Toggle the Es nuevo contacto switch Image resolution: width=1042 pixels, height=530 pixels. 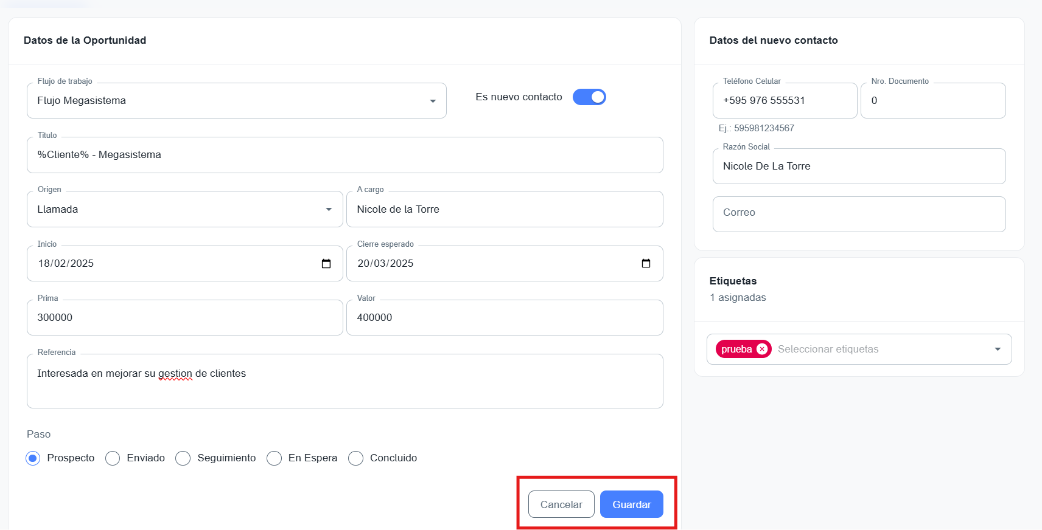tap(589, 97)
